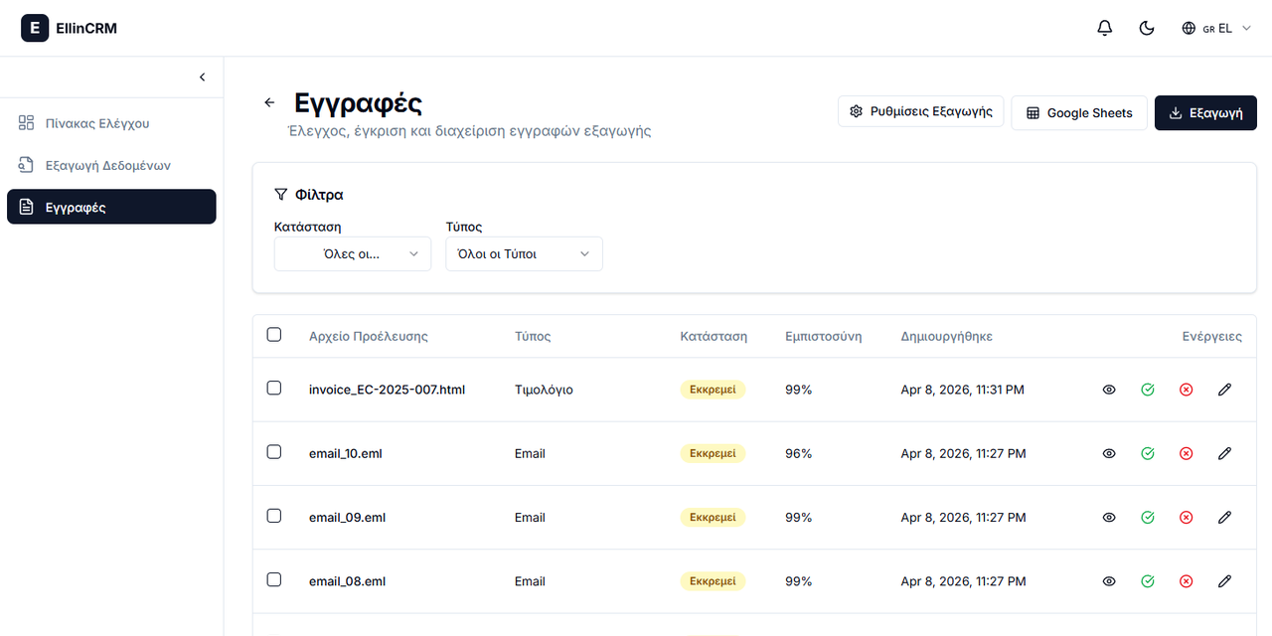Open Εξαγωγή Δεδομένων sidebar item
The width and height of the screenshot is (1272, 636).
point(107,165)
